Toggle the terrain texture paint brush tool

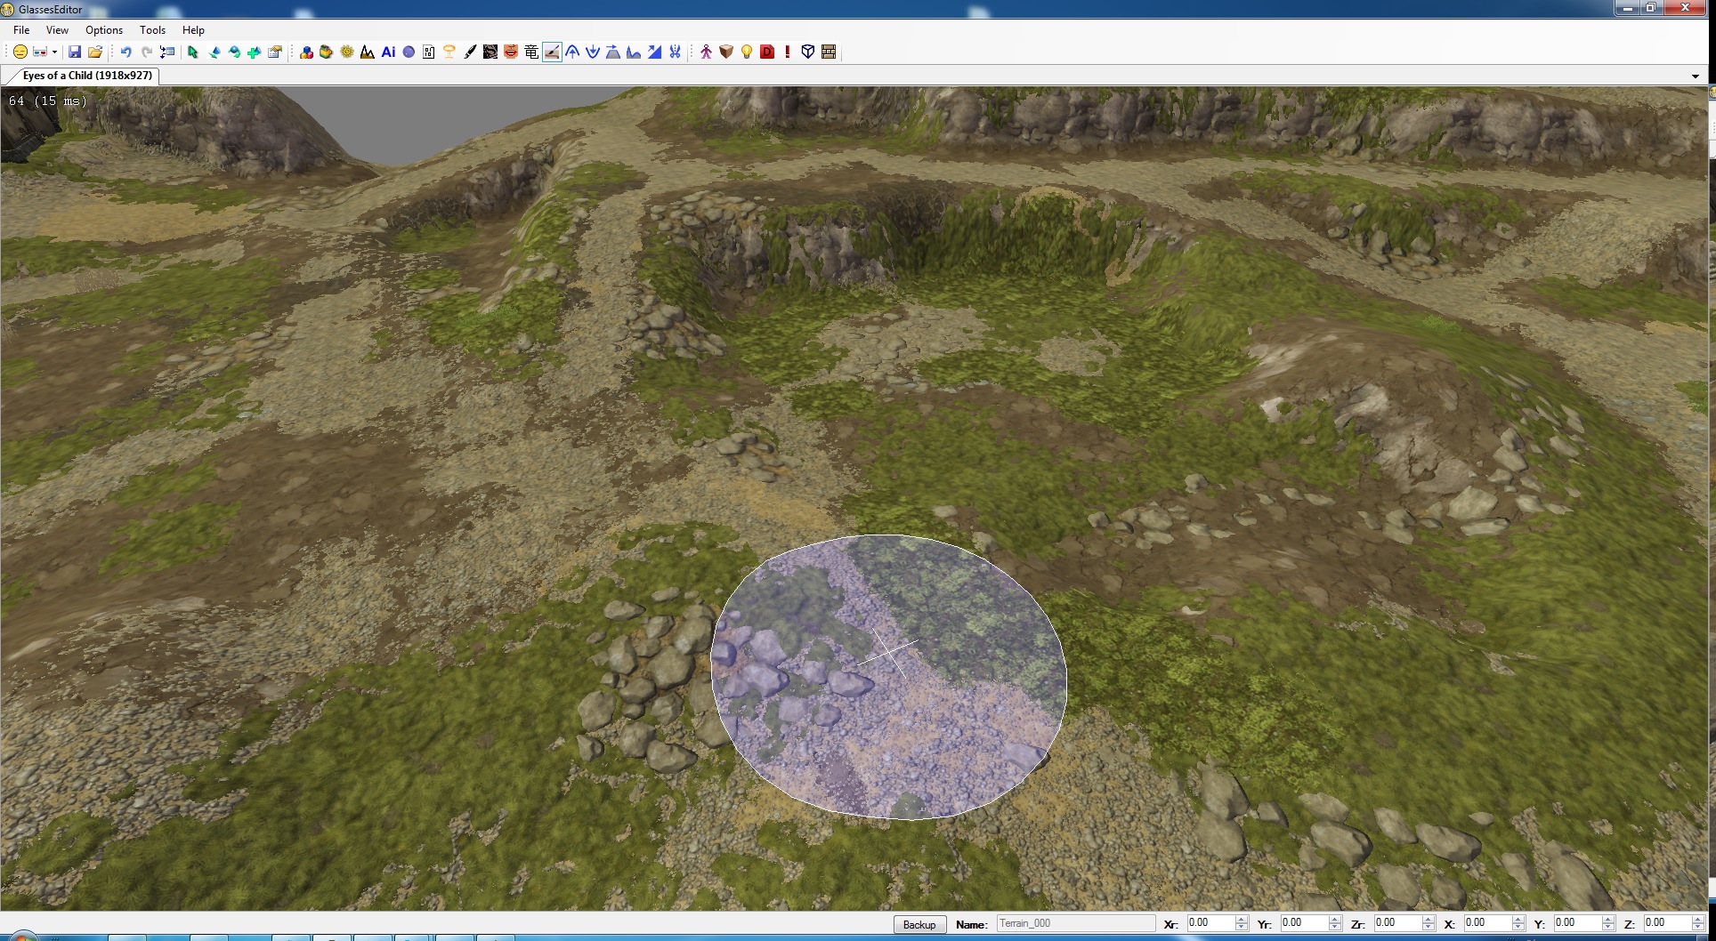tap(552, 52)
